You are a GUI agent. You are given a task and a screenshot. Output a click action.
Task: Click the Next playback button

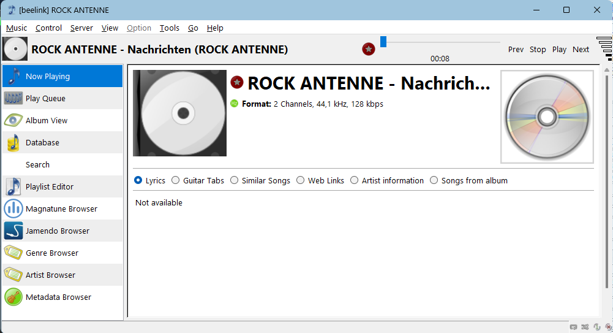coord(581,49)
